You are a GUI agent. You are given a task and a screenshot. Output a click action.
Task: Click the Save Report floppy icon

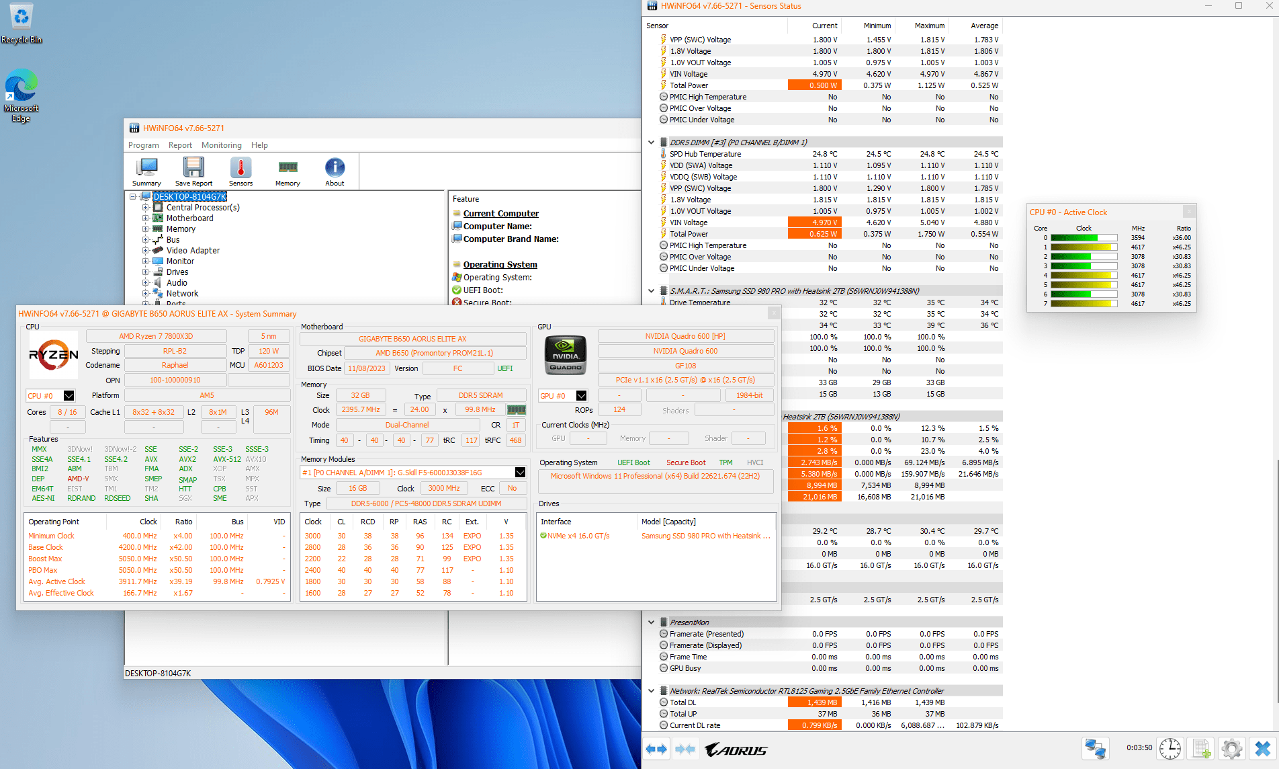pos(193,171)
